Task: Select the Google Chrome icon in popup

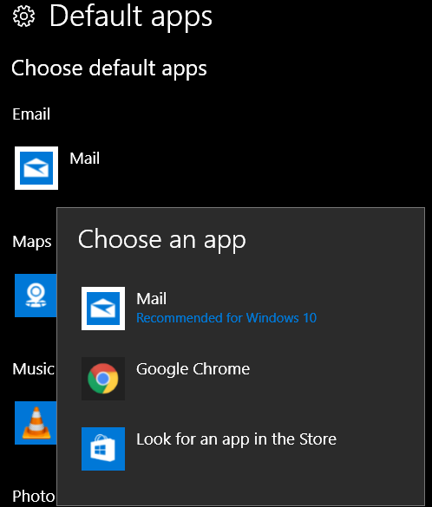Action: [x=103, y=379]
